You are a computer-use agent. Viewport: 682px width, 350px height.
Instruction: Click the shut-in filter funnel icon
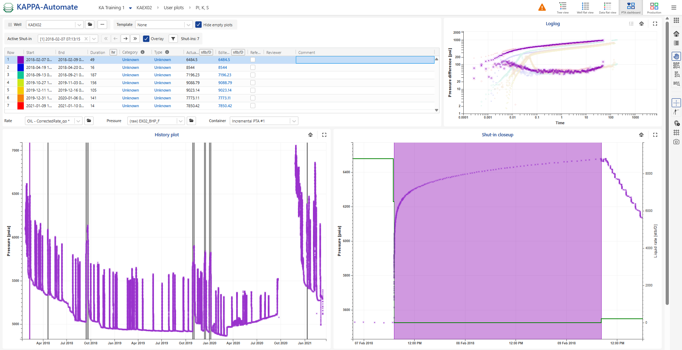(173, 39)
